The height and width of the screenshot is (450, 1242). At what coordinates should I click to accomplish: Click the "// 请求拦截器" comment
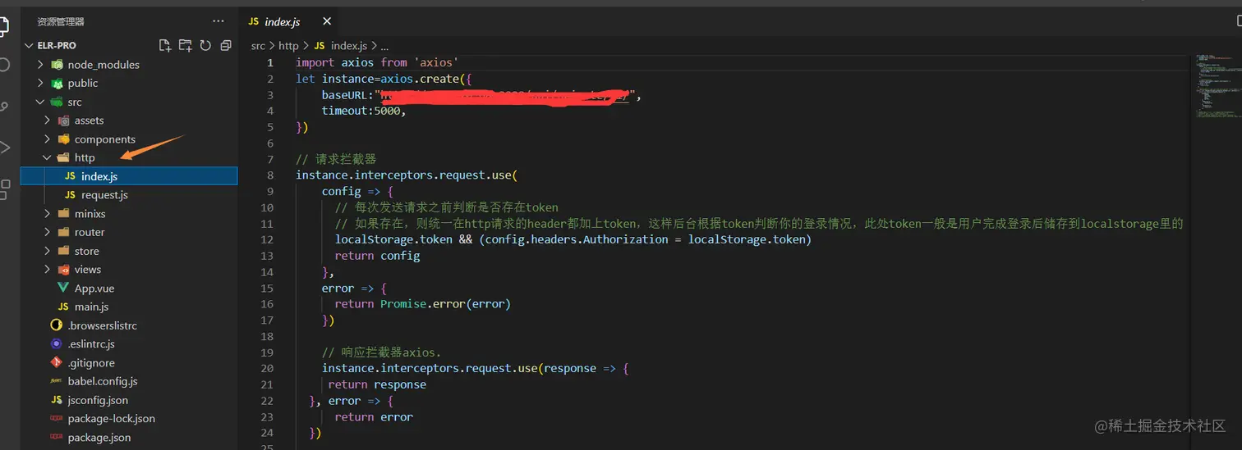tap(336, 159)
